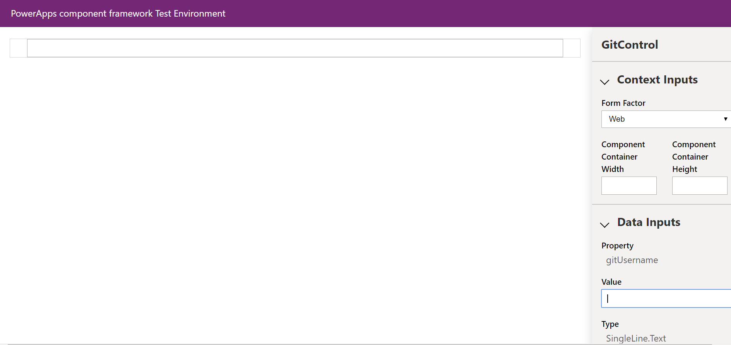Collapse the Data Inputs section chevron
The height and width of the screenshot is (345, 731).
[605, 224]
